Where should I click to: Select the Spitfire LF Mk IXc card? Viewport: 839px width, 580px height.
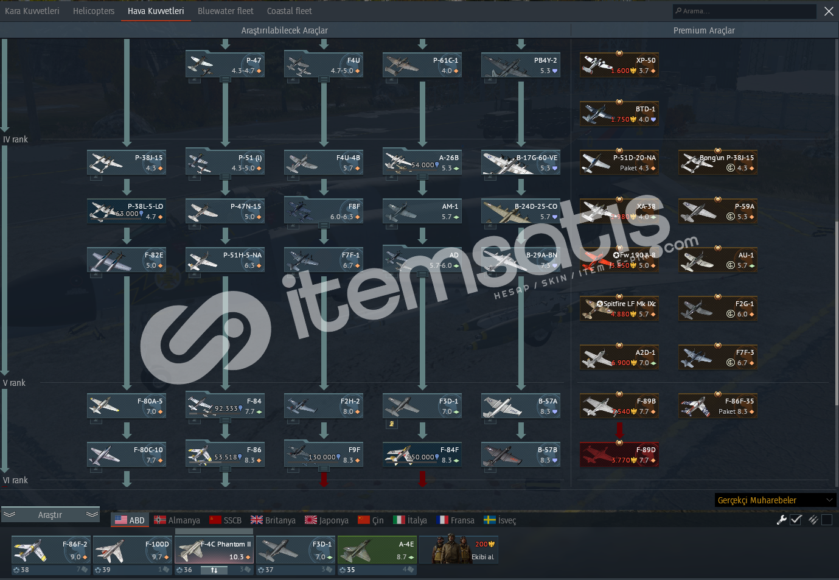pos(619,309)
